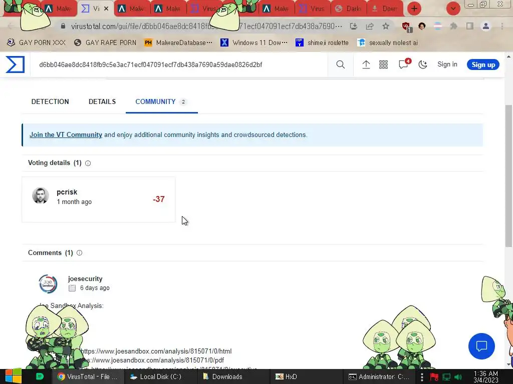Click info icon next to Comments

[x=80, y=252]
